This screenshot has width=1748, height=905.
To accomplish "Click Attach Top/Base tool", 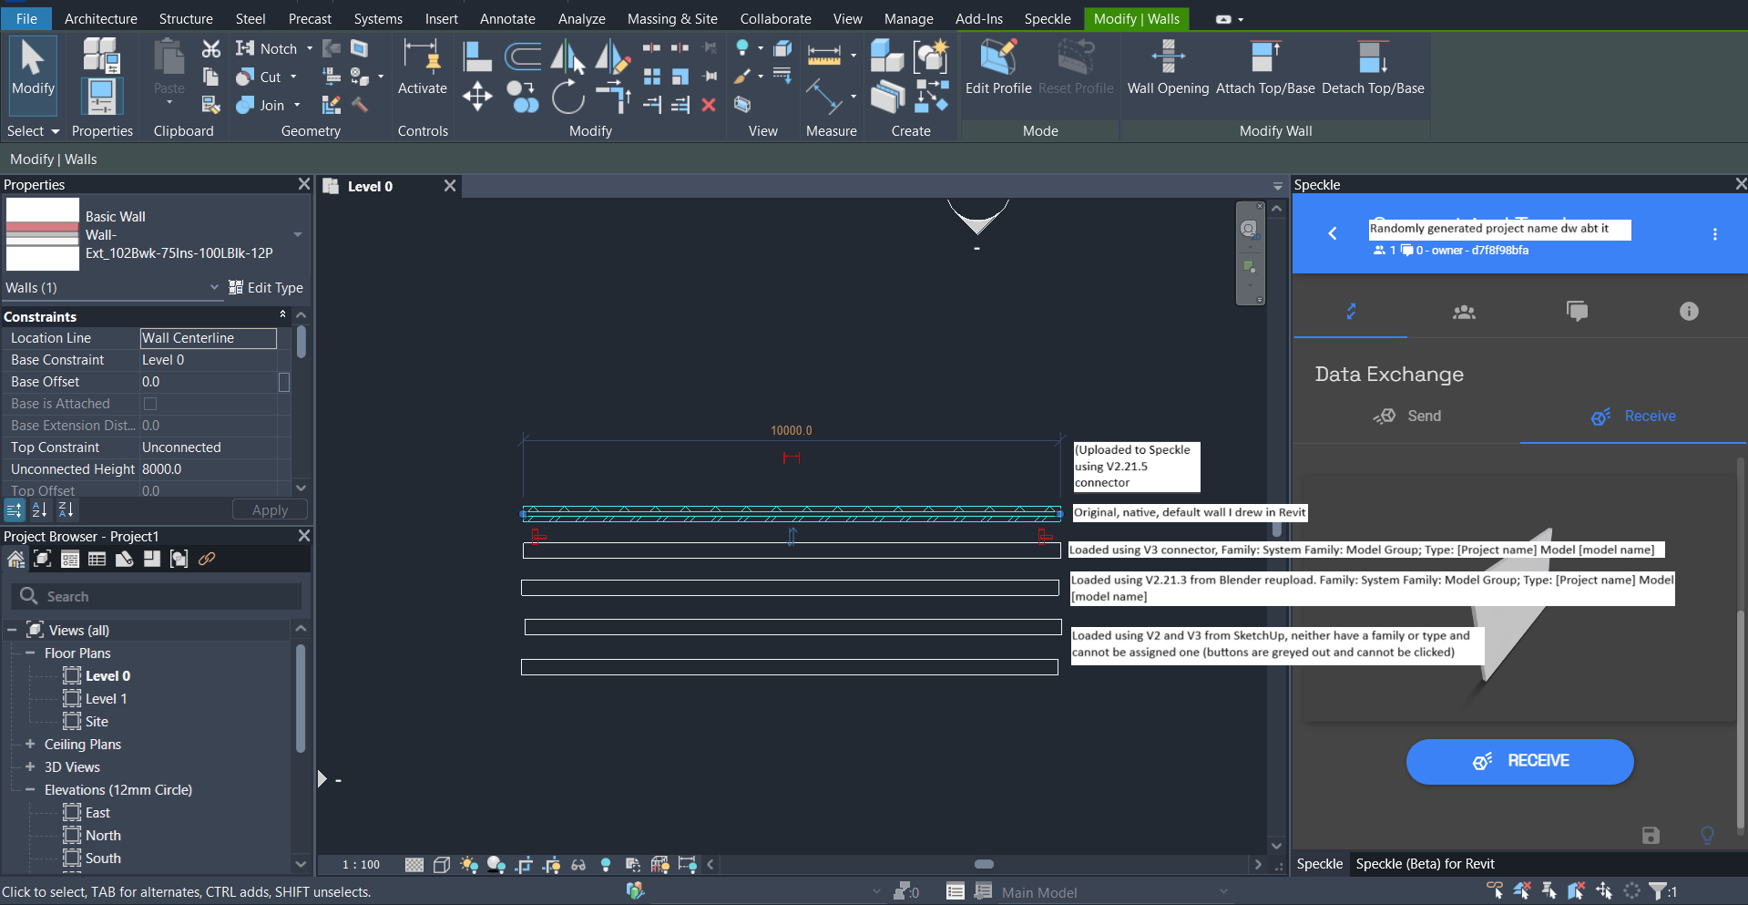I will (x=1265, y=67).
